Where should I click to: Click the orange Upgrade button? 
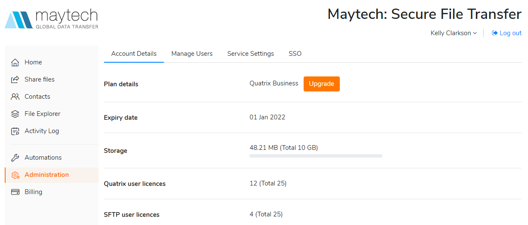coord(322,84)
